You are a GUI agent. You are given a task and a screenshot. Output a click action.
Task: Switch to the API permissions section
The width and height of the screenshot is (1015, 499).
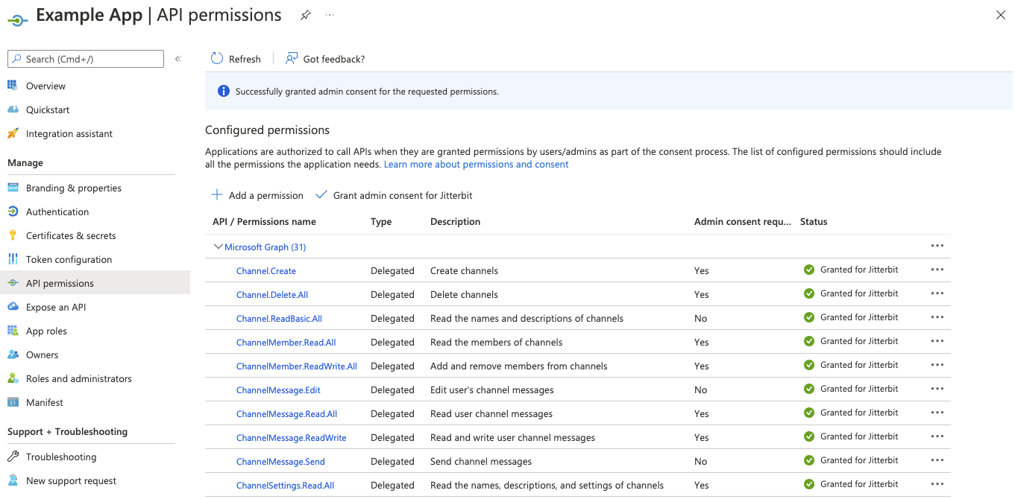60,283
